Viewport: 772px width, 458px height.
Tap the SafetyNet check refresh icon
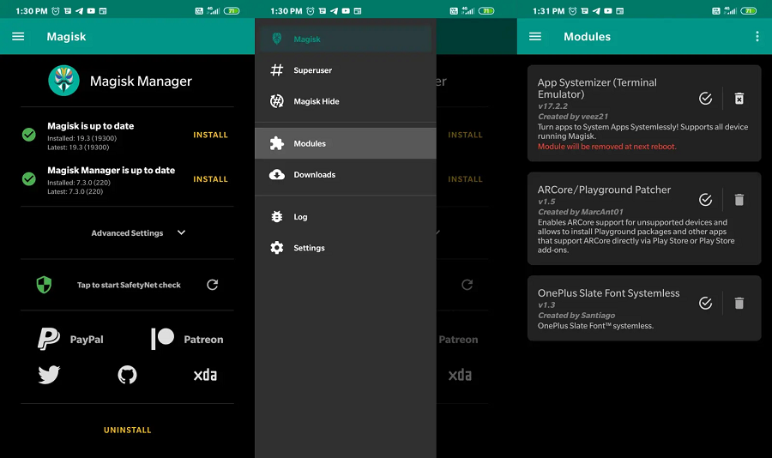pos(212,285)
